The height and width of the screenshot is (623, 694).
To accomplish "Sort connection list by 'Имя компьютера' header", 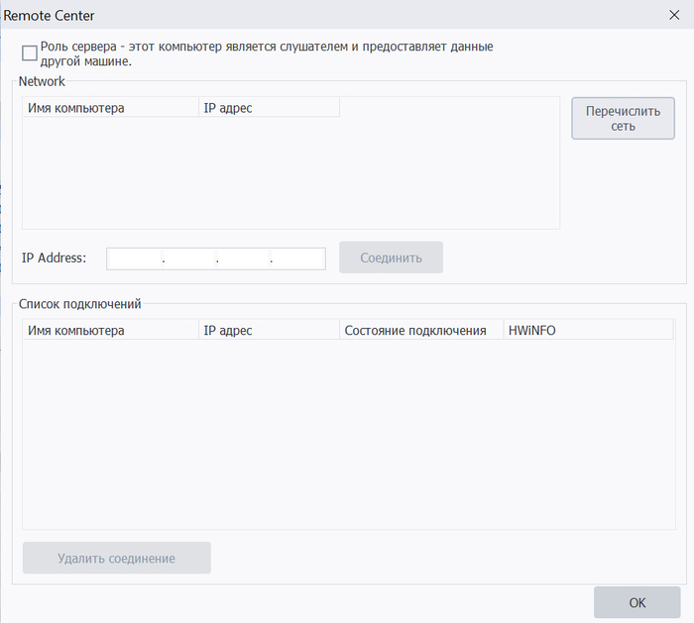I will [x=110, y=330].
